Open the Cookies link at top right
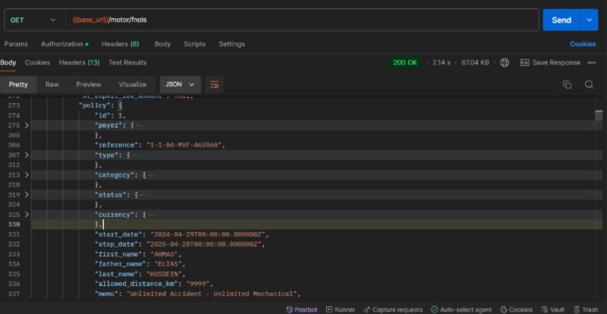The width and height of the screenshot is (607, 314). click(x=582, y=44)
